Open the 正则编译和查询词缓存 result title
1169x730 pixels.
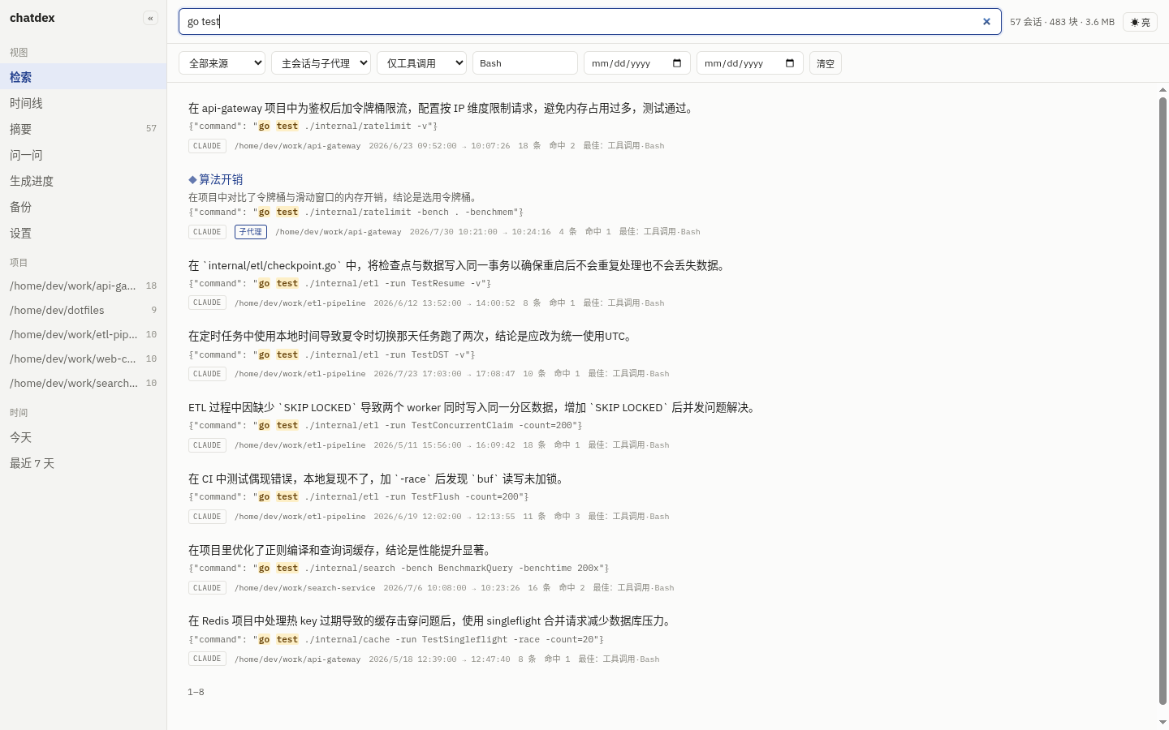click(341, 550)
